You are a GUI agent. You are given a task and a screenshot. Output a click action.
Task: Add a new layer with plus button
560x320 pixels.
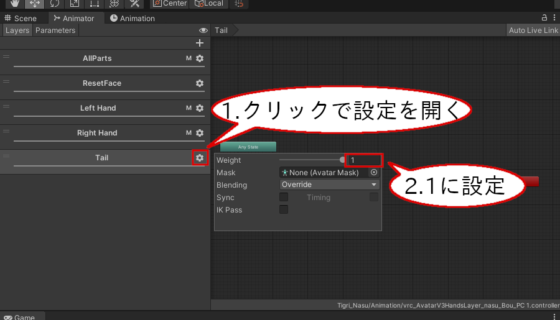tap(200, 43)
